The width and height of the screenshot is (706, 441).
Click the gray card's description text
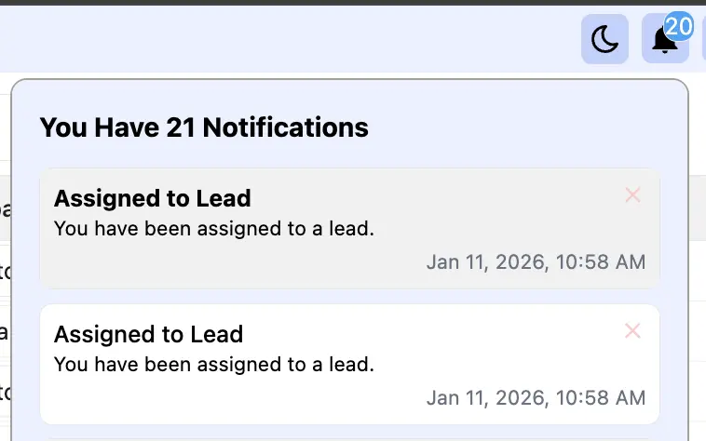[213, 228]
